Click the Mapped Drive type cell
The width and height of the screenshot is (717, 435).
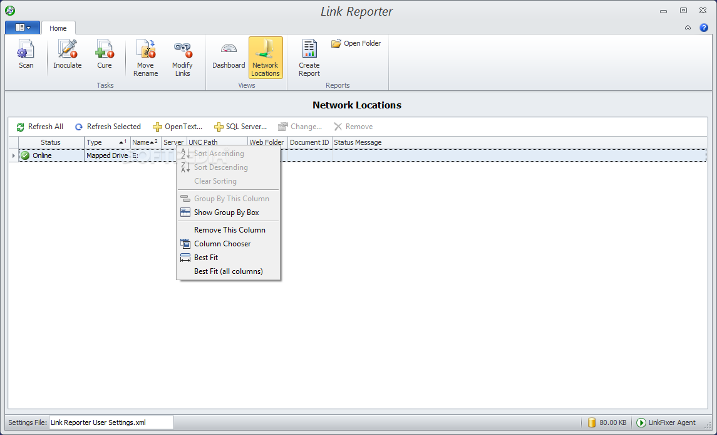coord(108,155)
